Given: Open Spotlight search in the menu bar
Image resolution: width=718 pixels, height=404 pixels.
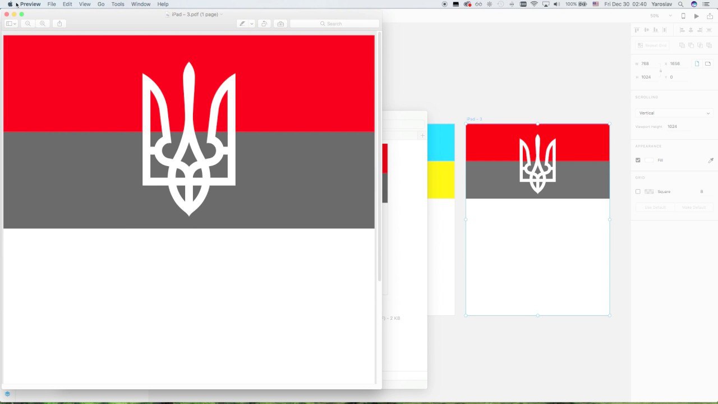Looking at the screenshot, I should [680, 4].
